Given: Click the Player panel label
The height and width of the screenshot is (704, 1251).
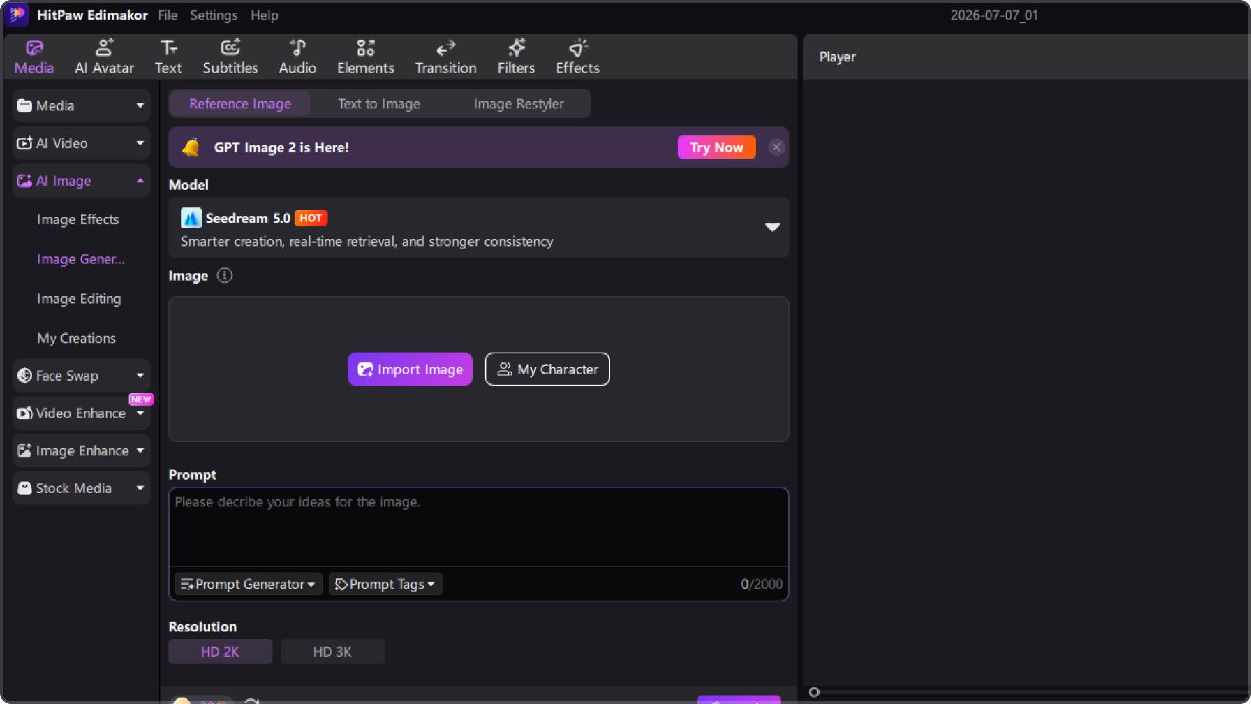Looking at the screenshot, I should click(x=837, y=57).
